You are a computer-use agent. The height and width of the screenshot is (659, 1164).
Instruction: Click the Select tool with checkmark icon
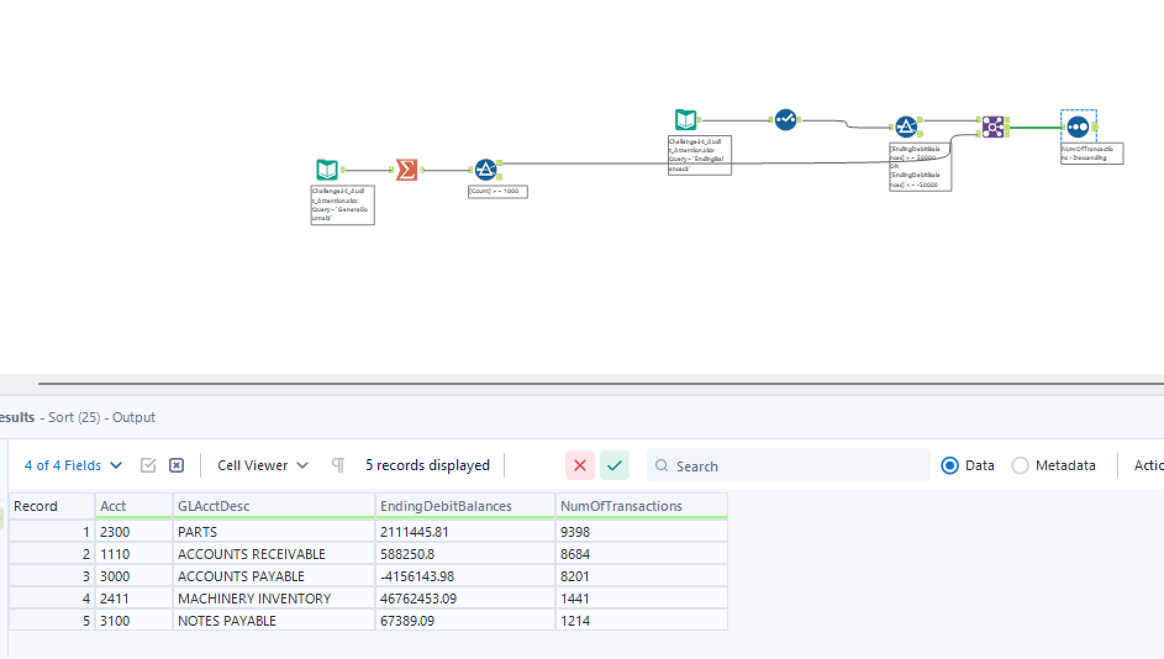[785, 120]
